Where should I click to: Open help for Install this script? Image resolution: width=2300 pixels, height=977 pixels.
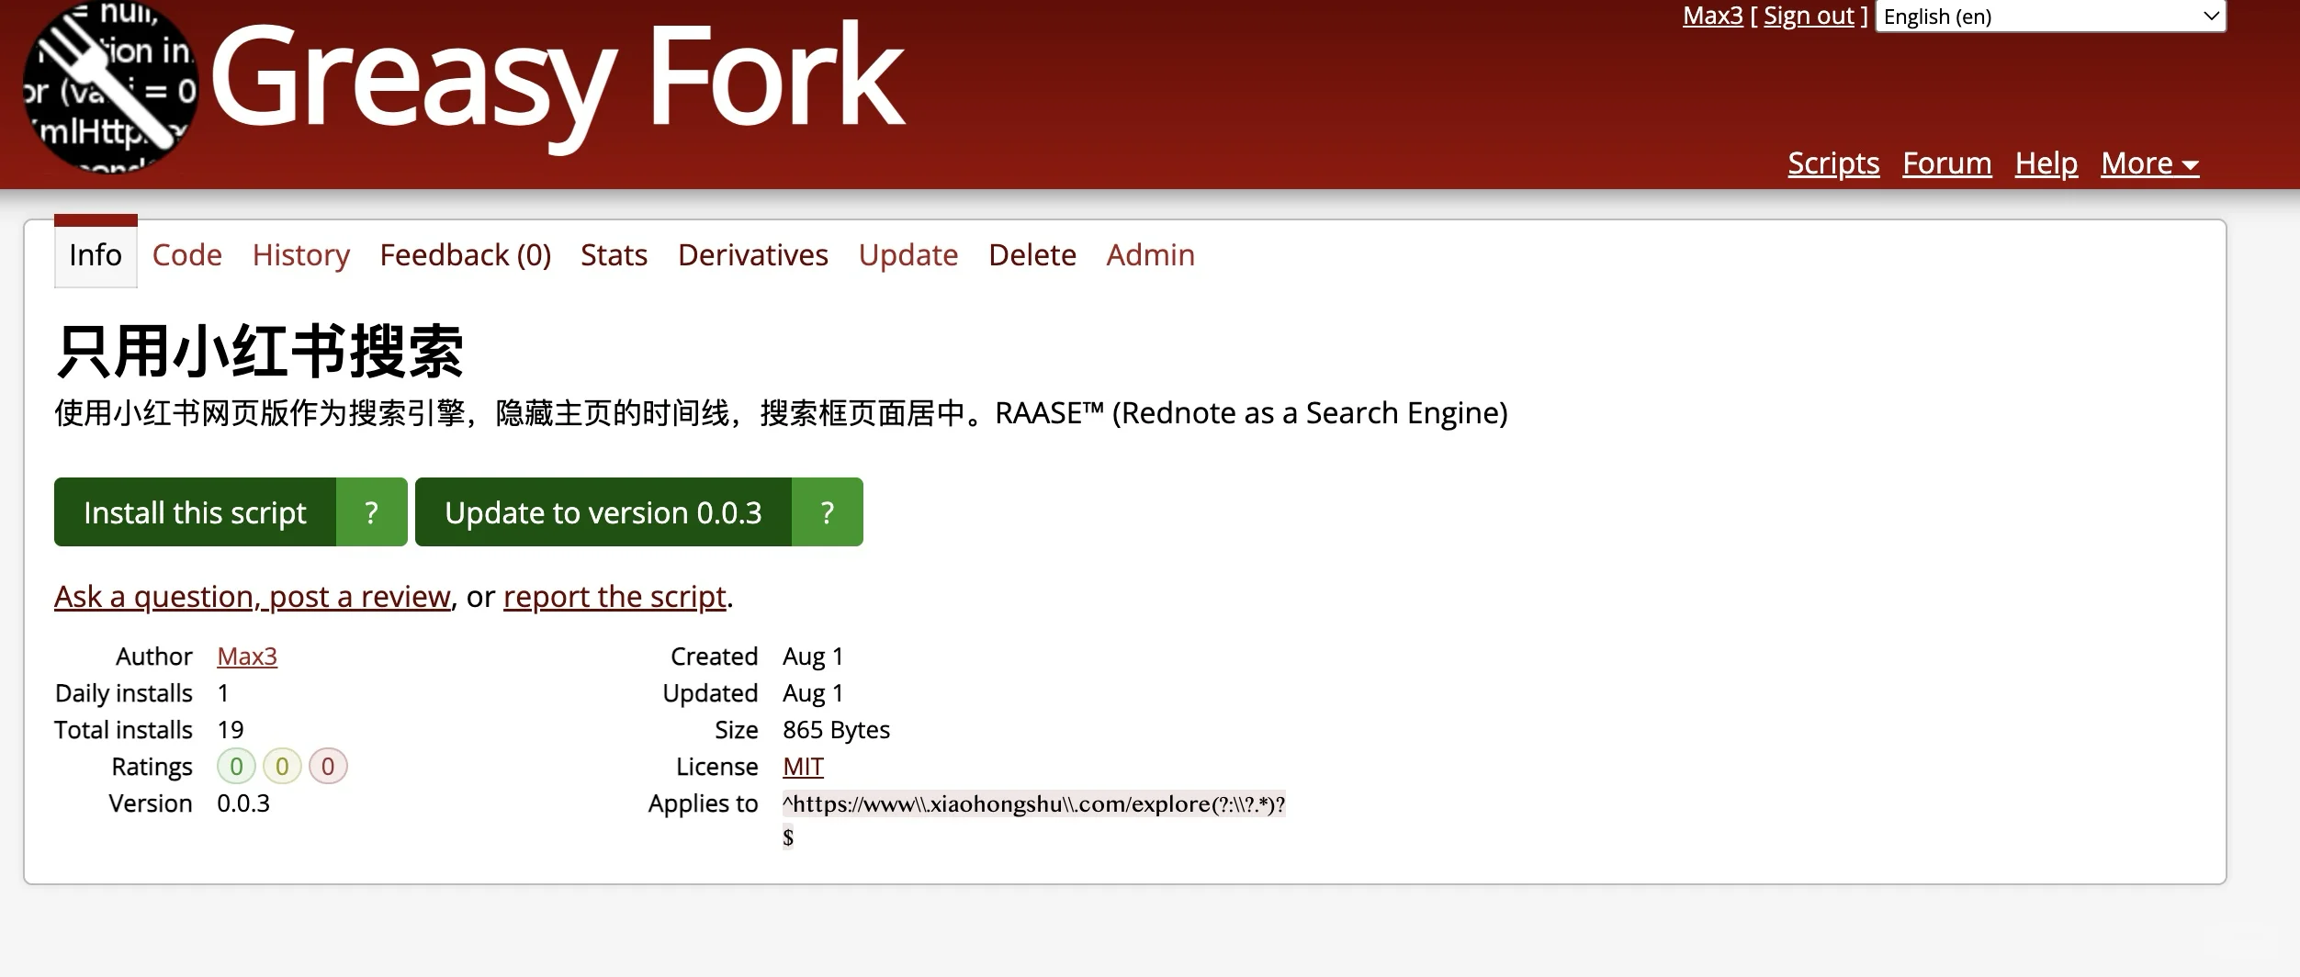(371, 511)
